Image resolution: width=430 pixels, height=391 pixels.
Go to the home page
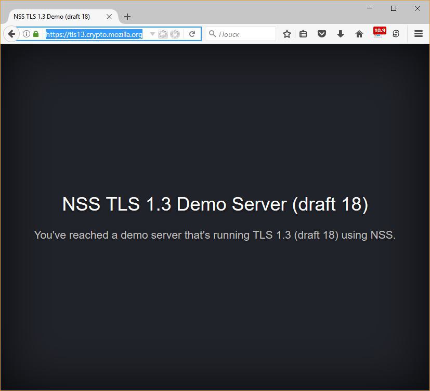(359, 34)
